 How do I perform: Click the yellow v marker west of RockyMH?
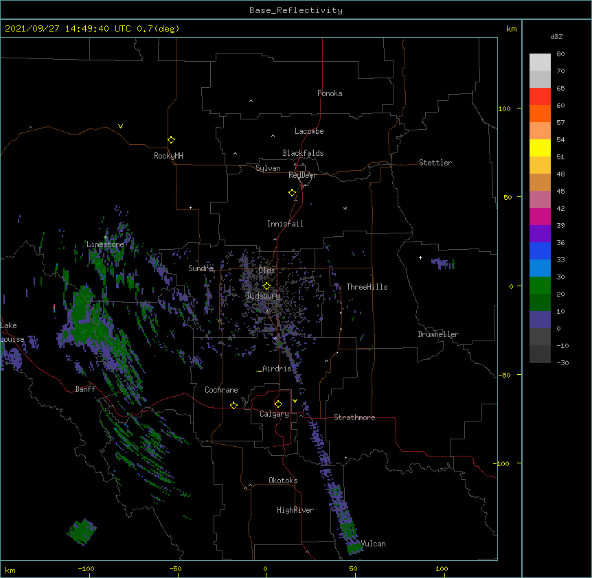pos(120,126)
